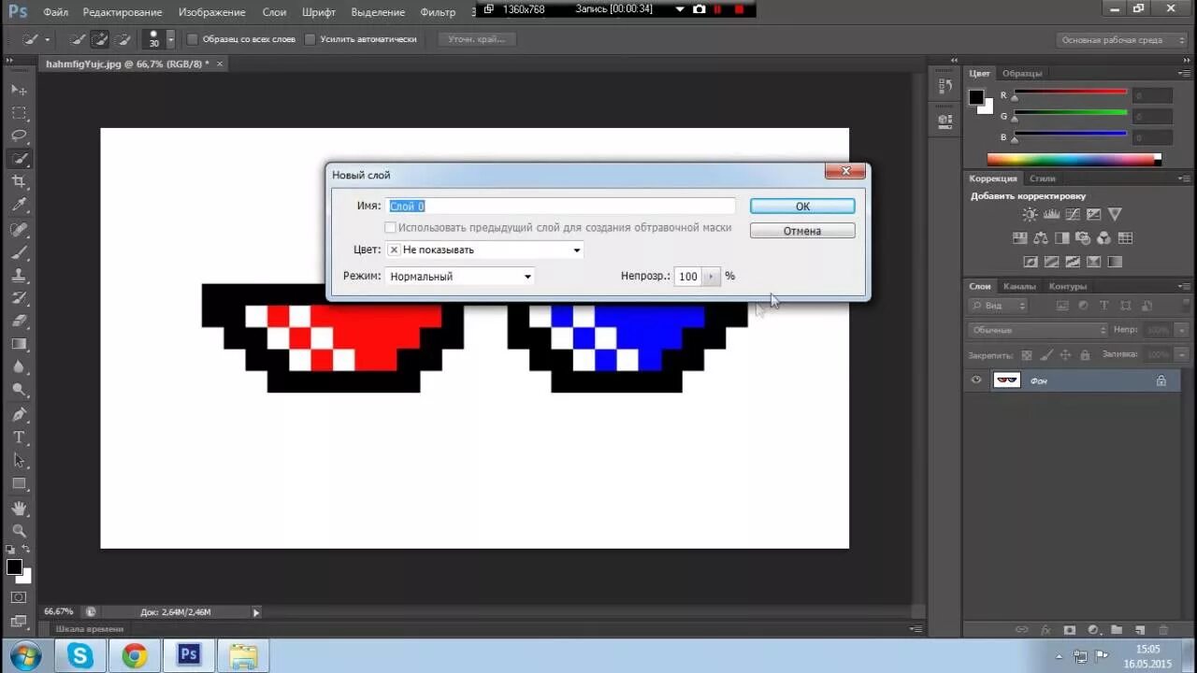
Task: Open the Редактирование menu
Action: tap(123, 12)
